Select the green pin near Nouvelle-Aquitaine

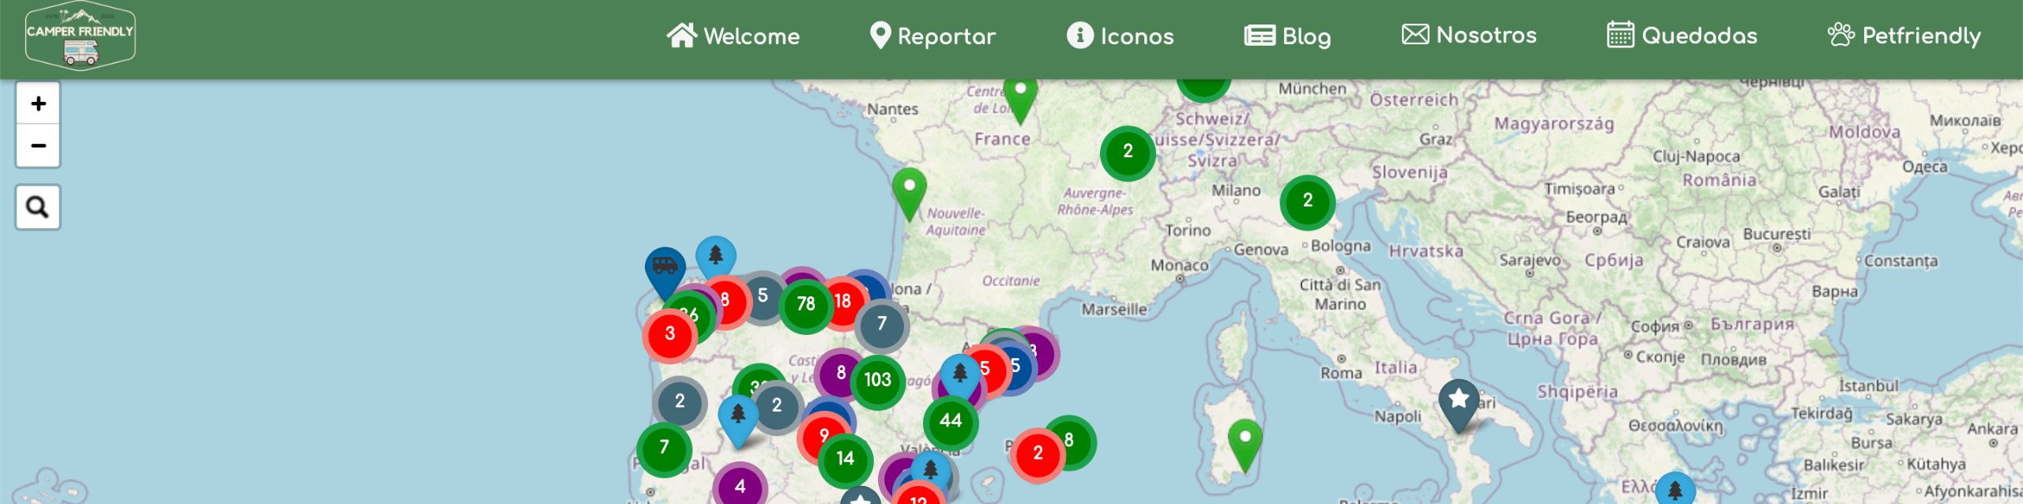(x=909, y=188)
